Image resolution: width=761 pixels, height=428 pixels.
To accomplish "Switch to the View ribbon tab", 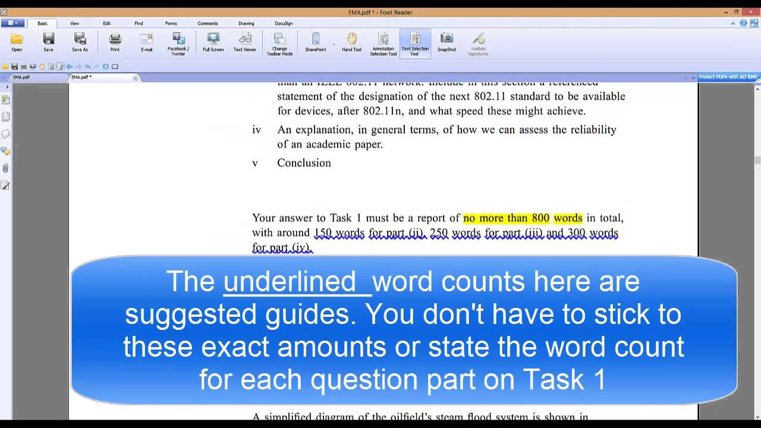I will pyautogui.click(x=74, y=23).
